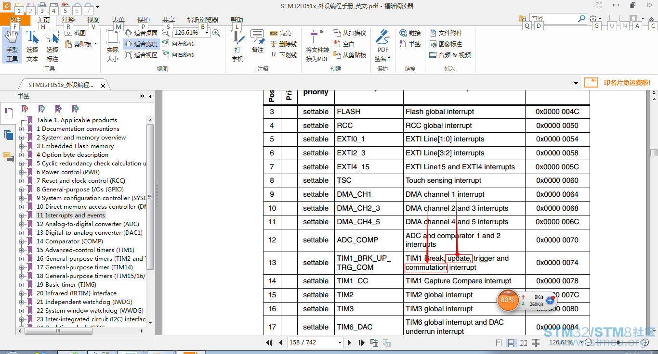This screenshot has width=658, height=354.
Task: Click the ribbon zoom in magnifier
Action: (x=216, y=33)
